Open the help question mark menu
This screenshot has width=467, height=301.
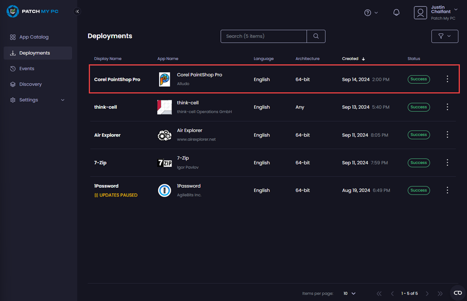[x=371, y=13]
